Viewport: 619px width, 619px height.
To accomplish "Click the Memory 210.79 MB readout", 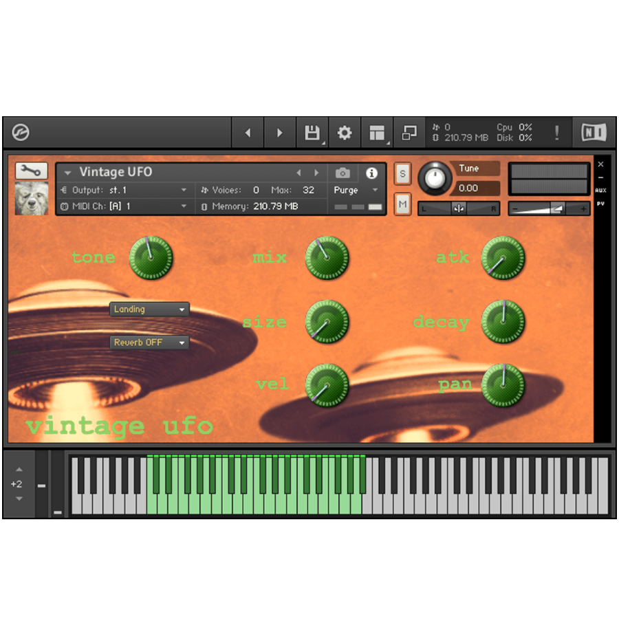I will 276,206.
